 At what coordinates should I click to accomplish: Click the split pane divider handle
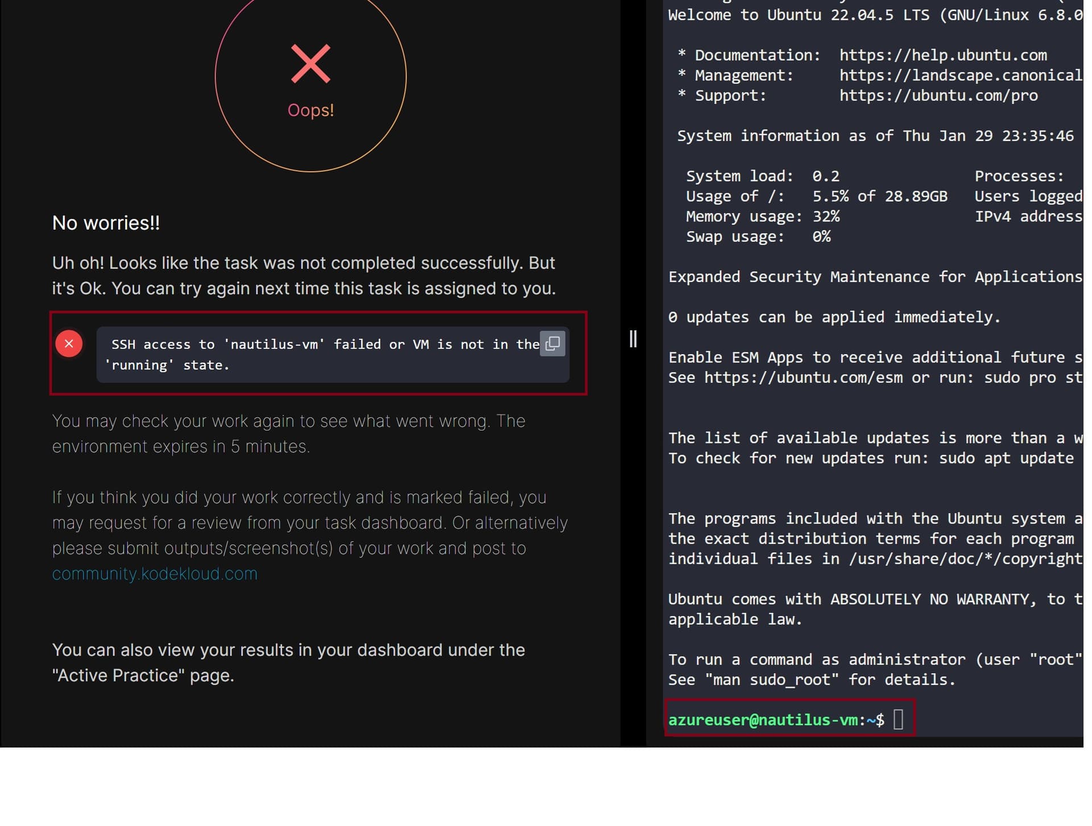tap(633, 339)
